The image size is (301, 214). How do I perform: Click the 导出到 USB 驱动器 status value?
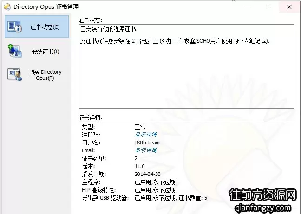tap(171, 198)
